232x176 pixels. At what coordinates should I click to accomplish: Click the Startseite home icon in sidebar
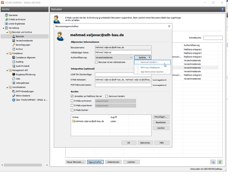tap(6, 15)
